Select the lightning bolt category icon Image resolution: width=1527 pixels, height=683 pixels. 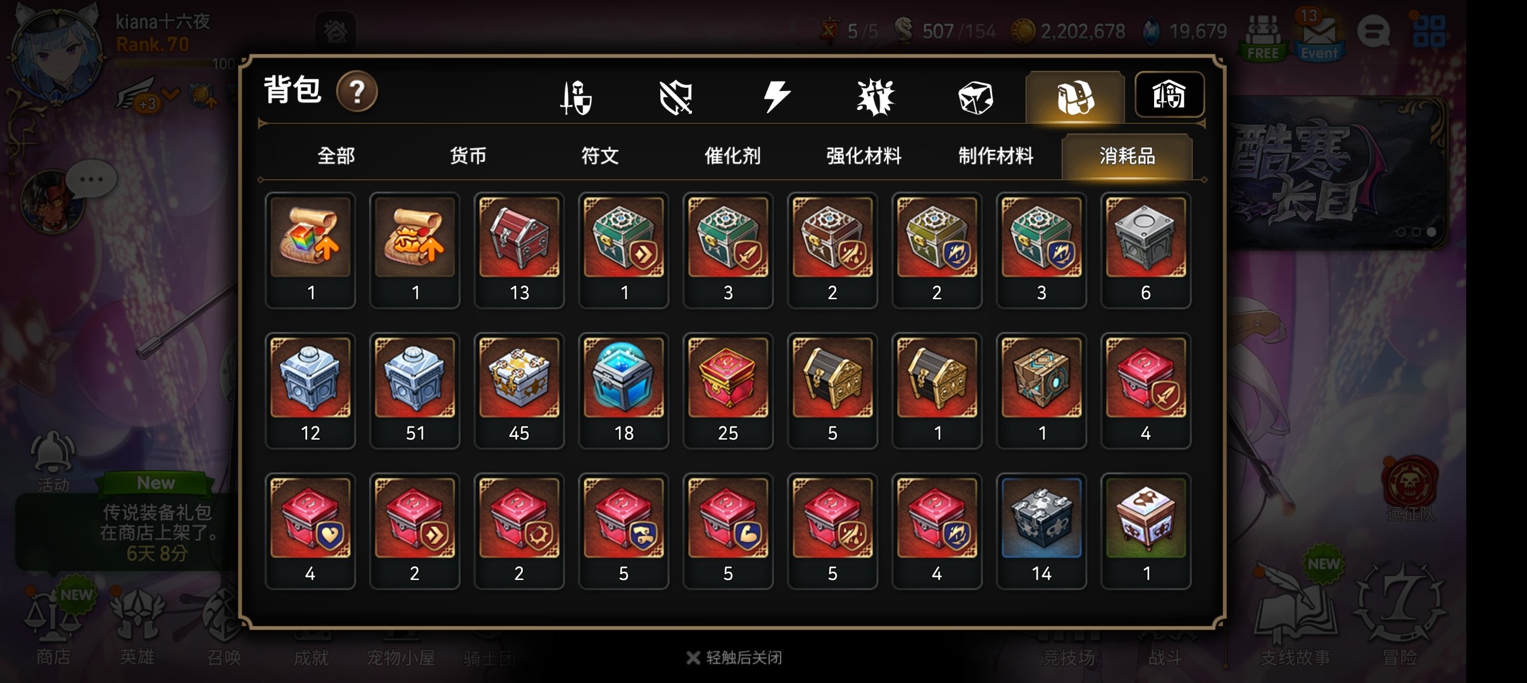point(776,97)
